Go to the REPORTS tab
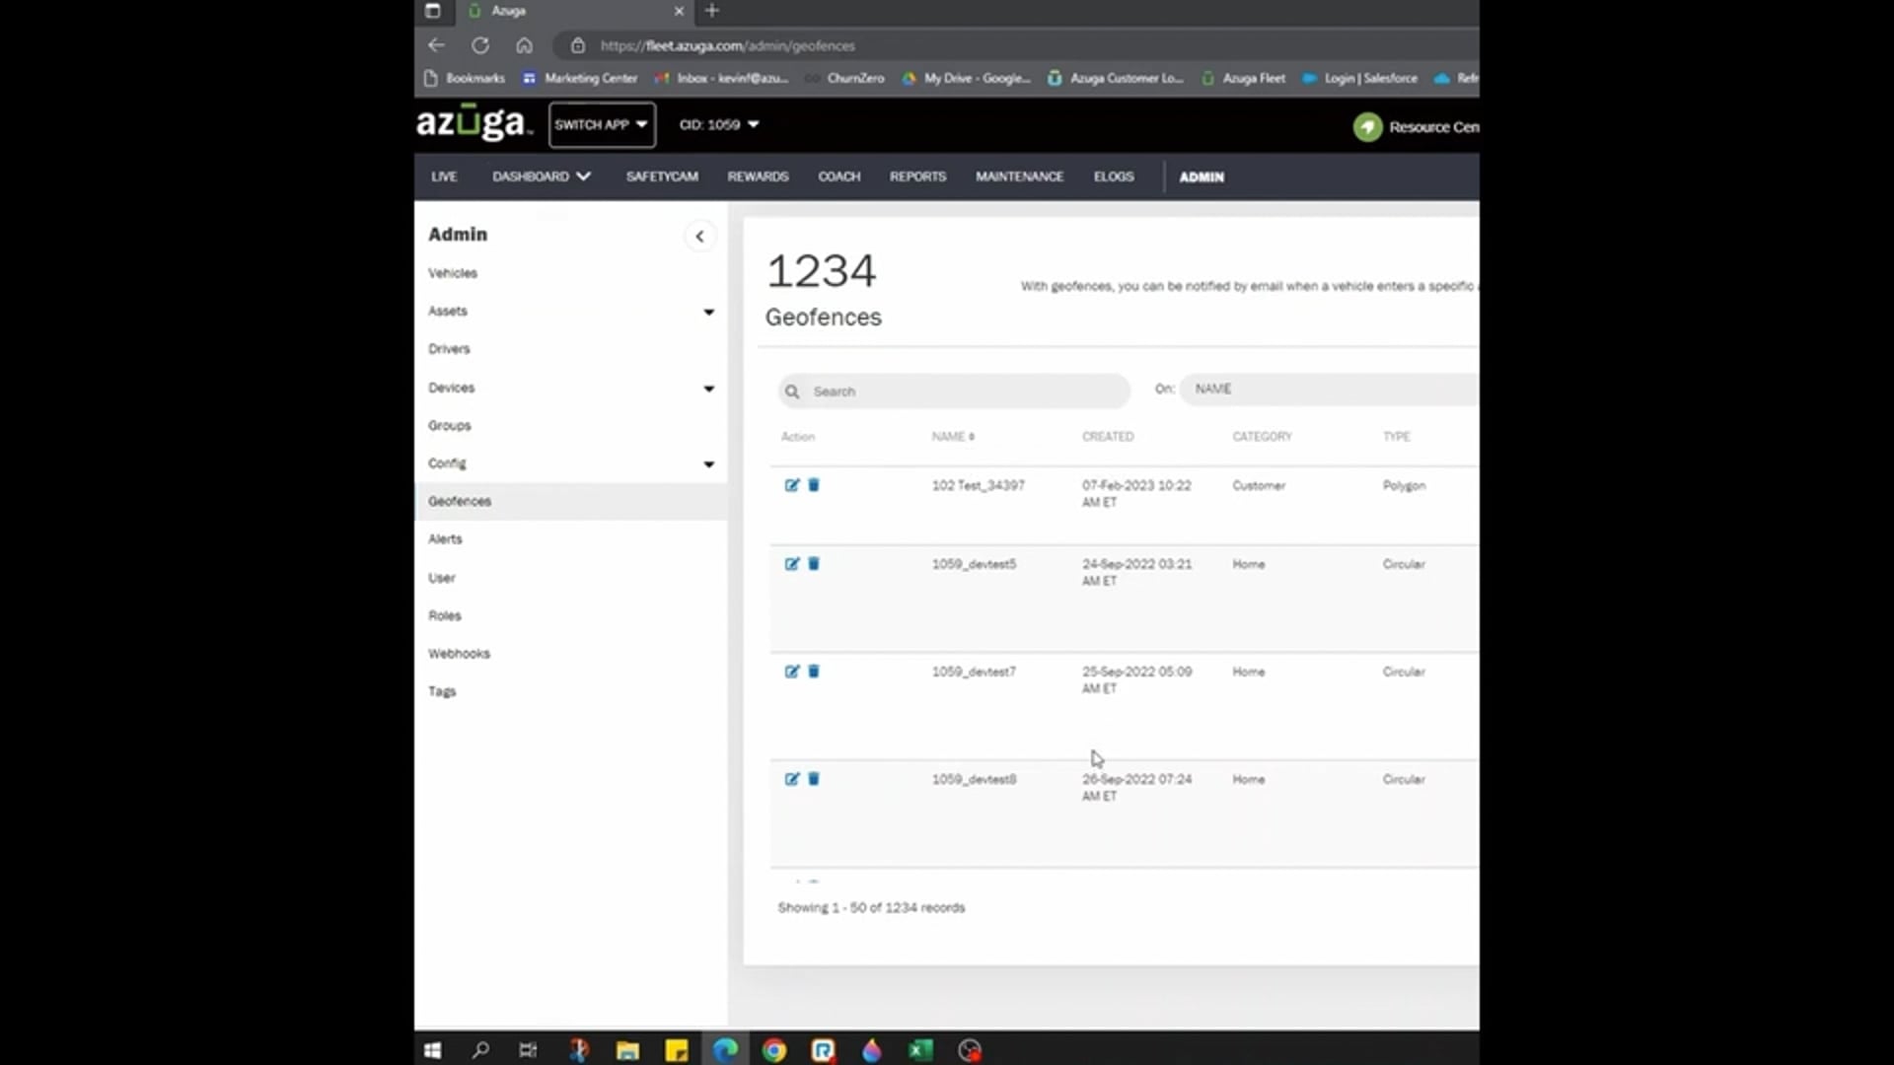Viewport: 1894px width, 1065px height. click(917, 177)
